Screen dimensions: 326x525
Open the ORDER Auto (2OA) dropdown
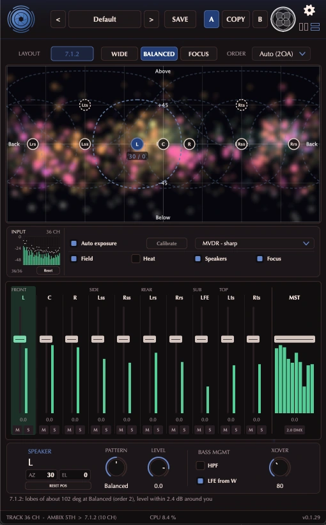click(x=281, y=54)
